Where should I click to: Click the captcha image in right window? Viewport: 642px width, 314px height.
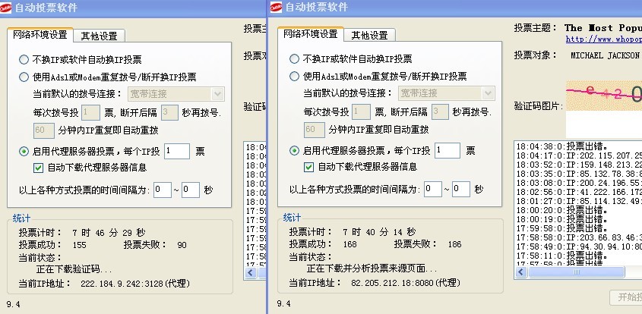click(x=604, y=96)
